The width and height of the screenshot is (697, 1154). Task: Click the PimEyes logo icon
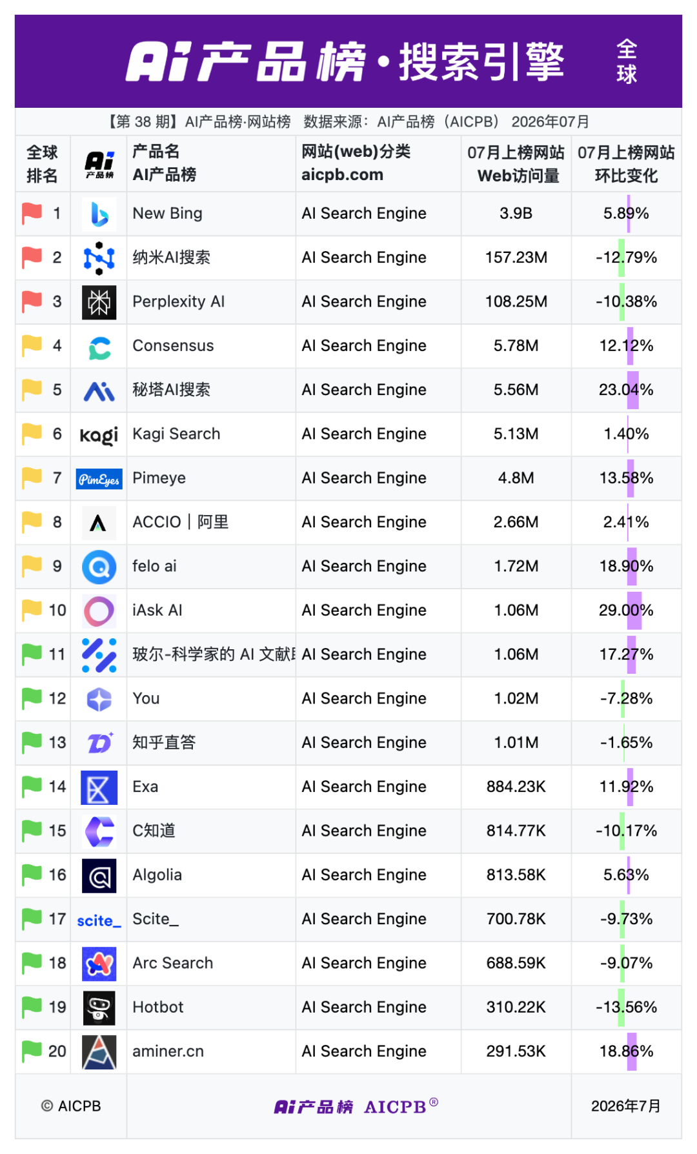pos(99,480)
